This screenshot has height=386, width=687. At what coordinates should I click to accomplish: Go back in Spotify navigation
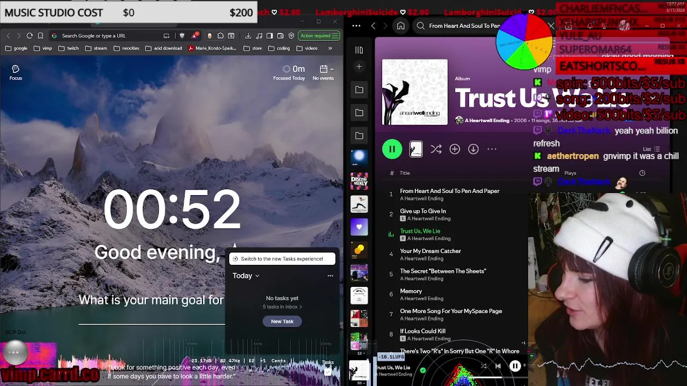point(373,26)
